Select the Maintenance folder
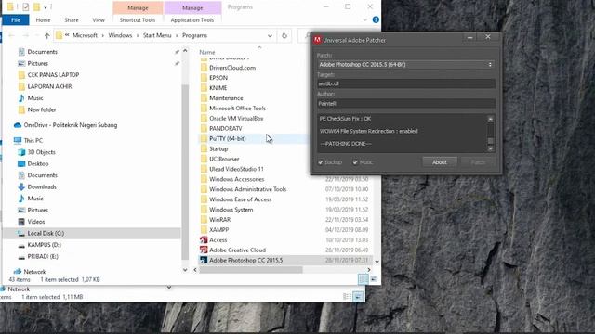595x334 pixels. click(x=226, y=98)
